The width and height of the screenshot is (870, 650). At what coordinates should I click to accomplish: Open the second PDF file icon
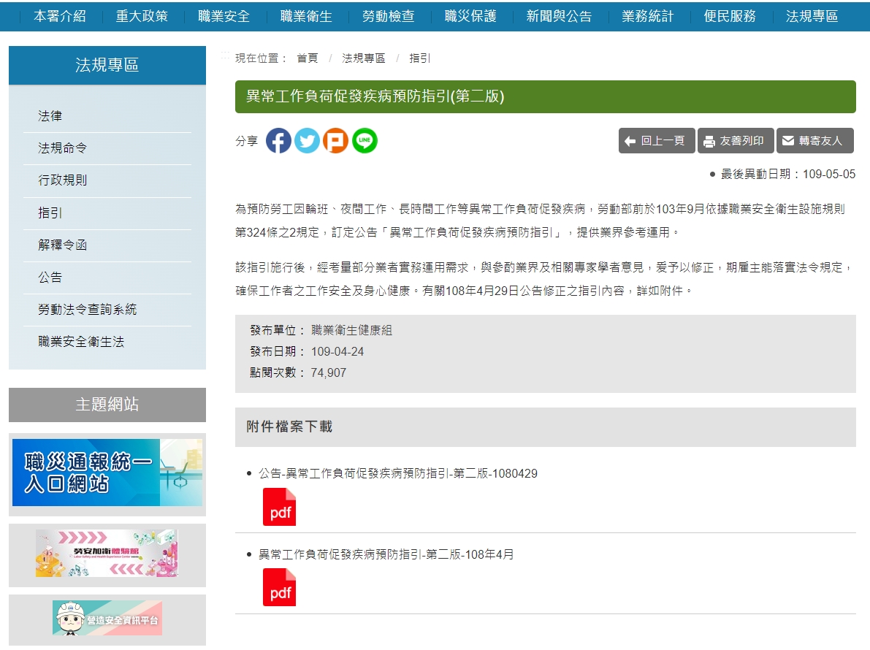(x=279, y=587)
